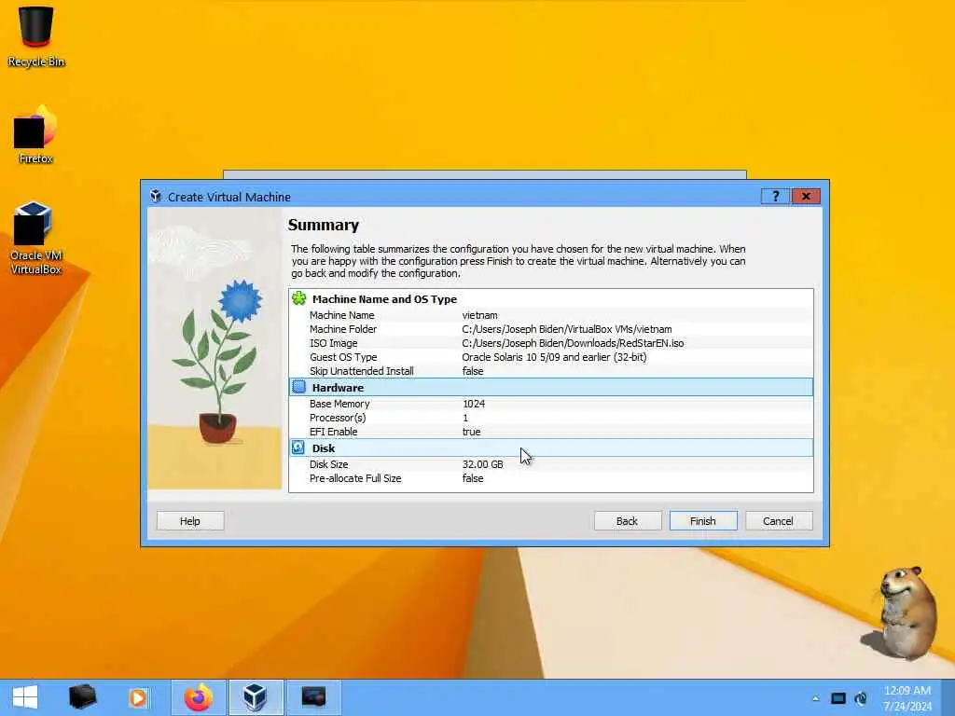Select the Disk Size row
The height and width of the screenshot is (716, 955).
point(551,464)
